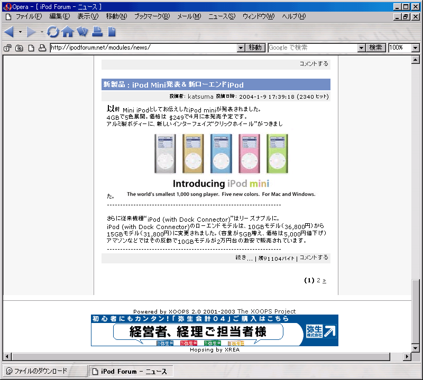Open the メール(M) menu

[189, 16]
